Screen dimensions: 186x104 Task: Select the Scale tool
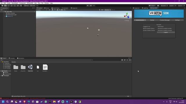[12, 5]
